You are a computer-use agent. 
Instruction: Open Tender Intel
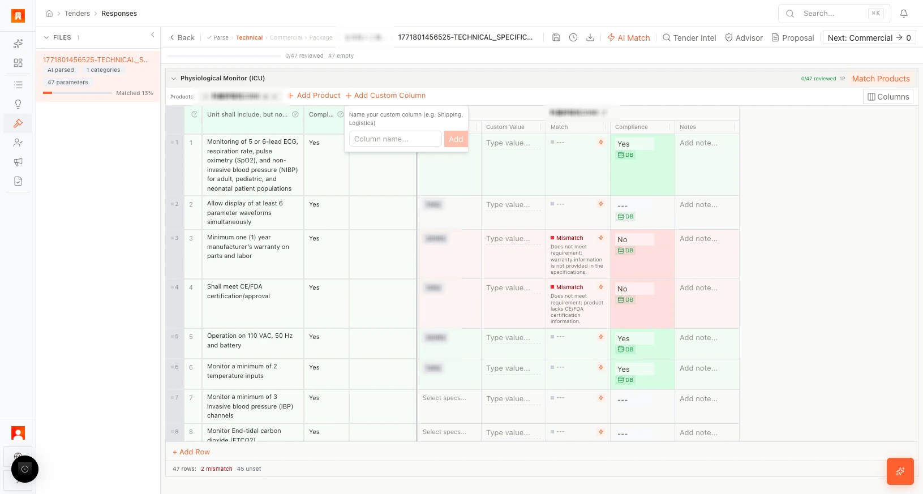(x=689, y=38)
